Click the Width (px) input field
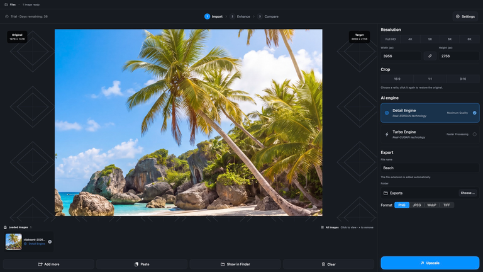 (x=401, y=56)
